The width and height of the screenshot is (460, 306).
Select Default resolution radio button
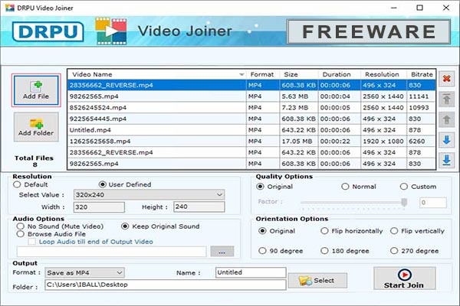(17, 184)
